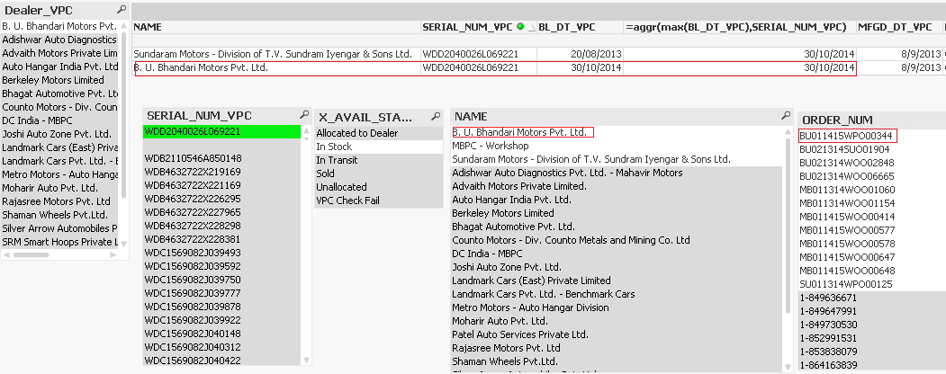Select DC India - MBPC in Dealer_VPC
946x374 pixels.
(x=59, y=120)
